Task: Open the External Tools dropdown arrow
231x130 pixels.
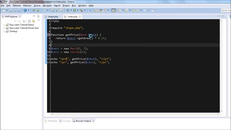Action: [85, 10]
